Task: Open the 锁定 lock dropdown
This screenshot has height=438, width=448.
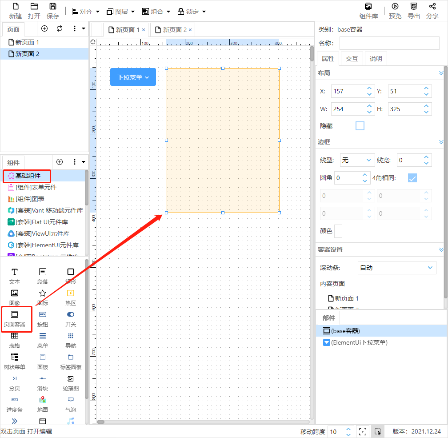Action: [192, 12]
